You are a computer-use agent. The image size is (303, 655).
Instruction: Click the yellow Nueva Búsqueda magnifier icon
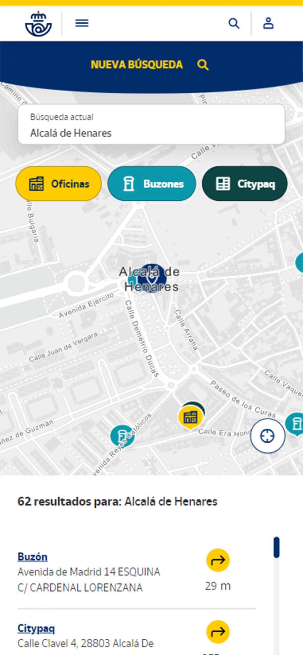203,64
